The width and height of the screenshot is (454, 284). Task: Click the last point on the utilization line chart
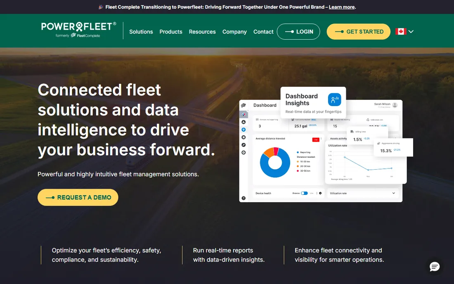[x=391, y=168]
